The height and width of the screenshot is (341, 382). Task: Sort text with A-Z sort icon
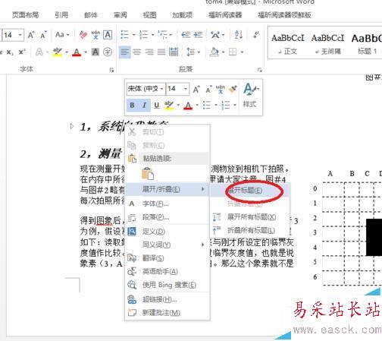tap(238, 35)
